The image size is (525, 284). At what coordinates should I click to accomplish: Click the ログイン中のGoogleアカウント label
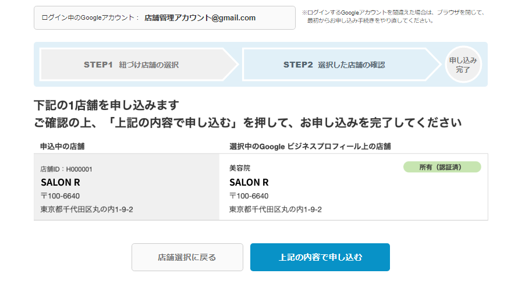(x=90, y=18)
